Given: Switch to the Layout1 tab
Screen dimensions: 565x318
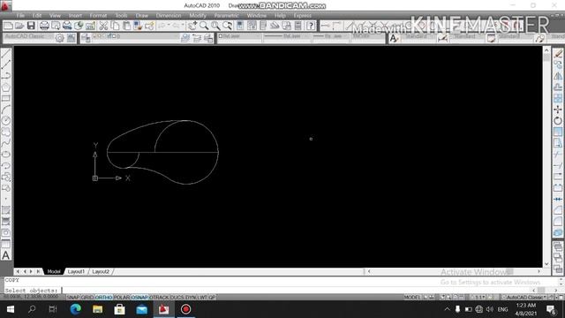Looking at the screenshot, I should click(x=76, y=271).
